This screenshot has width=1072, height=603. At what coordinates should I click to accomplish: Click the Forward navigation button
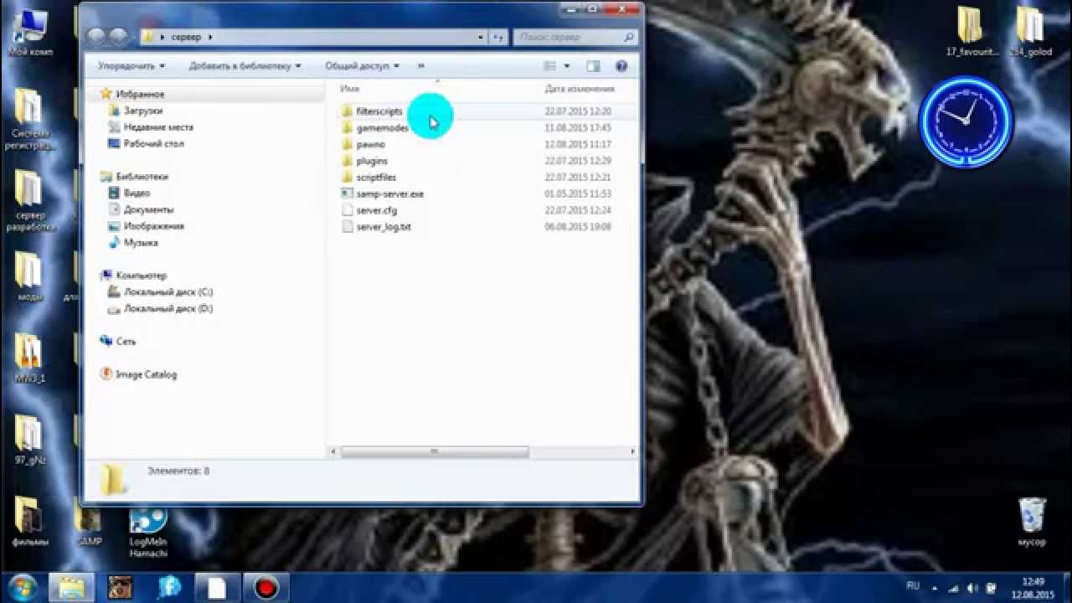118,37
